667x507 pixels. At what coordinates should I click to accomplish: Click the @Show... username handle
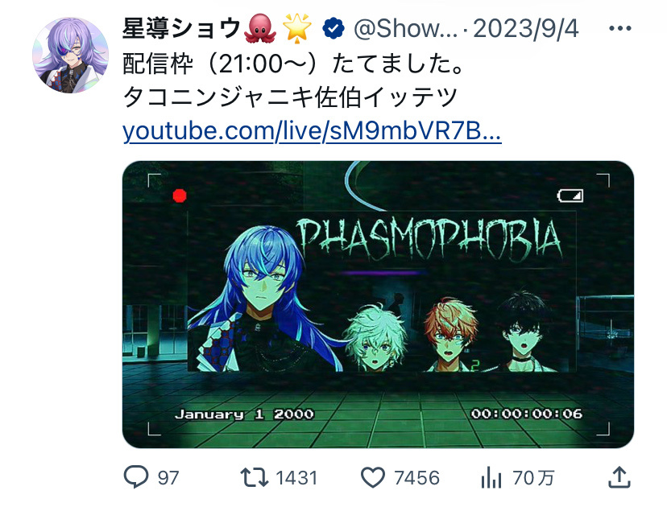405,29
